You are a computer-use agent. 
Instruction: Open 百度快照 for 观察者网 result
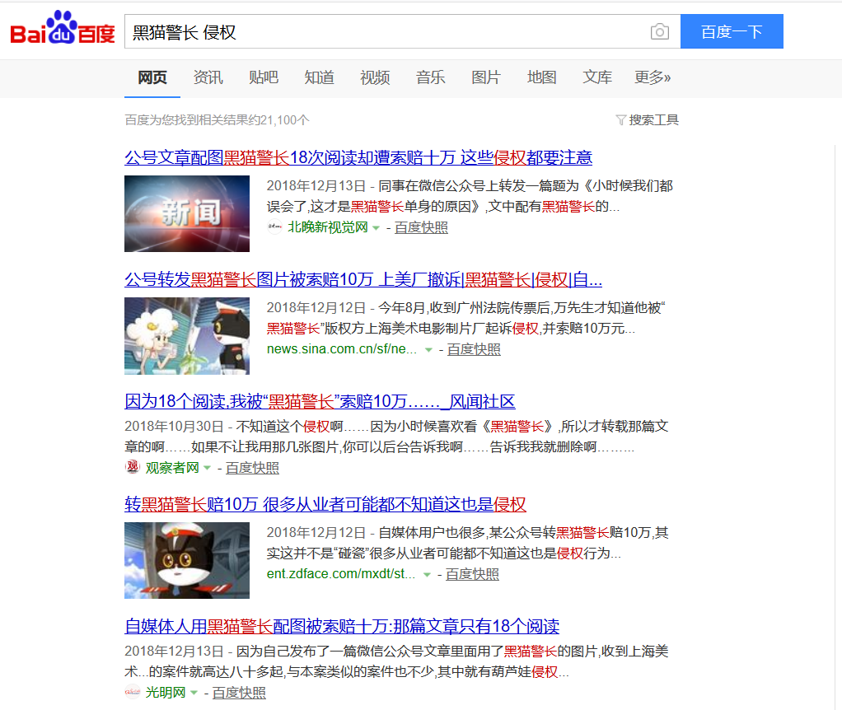coord(252,468)
